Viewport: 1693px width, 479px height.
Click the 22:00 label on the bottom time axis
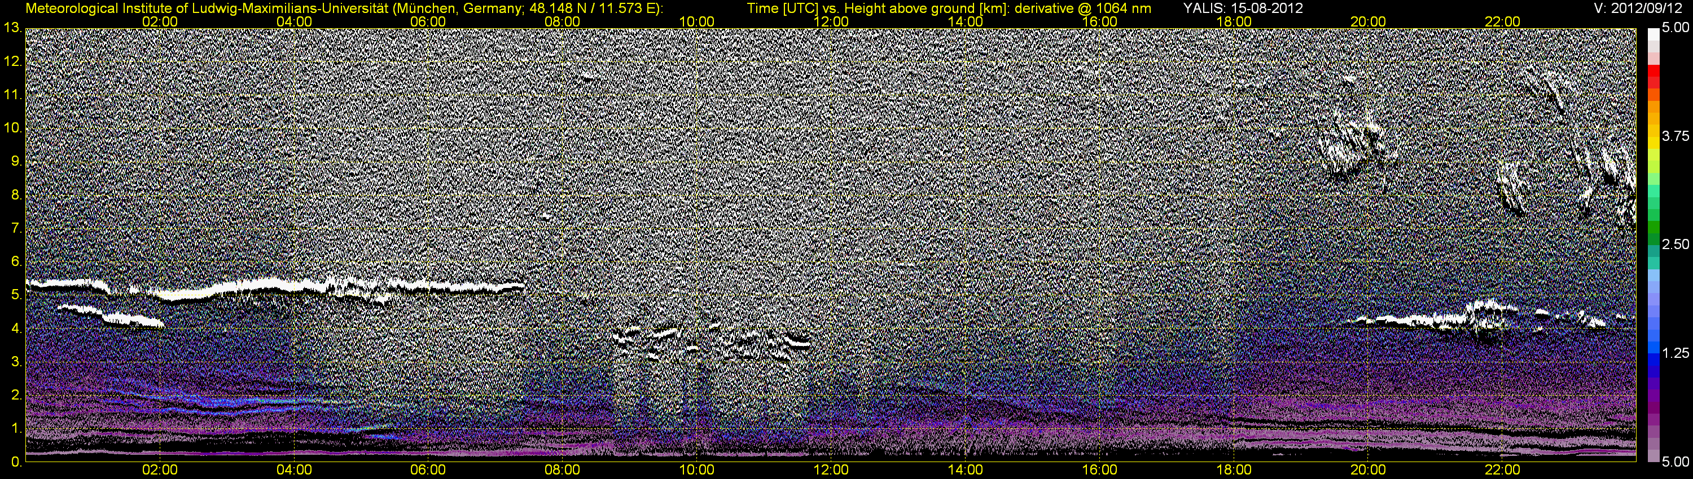point(1502,470)
